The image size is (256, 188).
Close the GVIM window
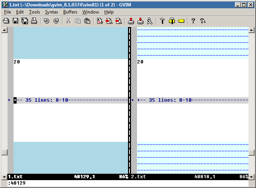click(x=251, y=5)
